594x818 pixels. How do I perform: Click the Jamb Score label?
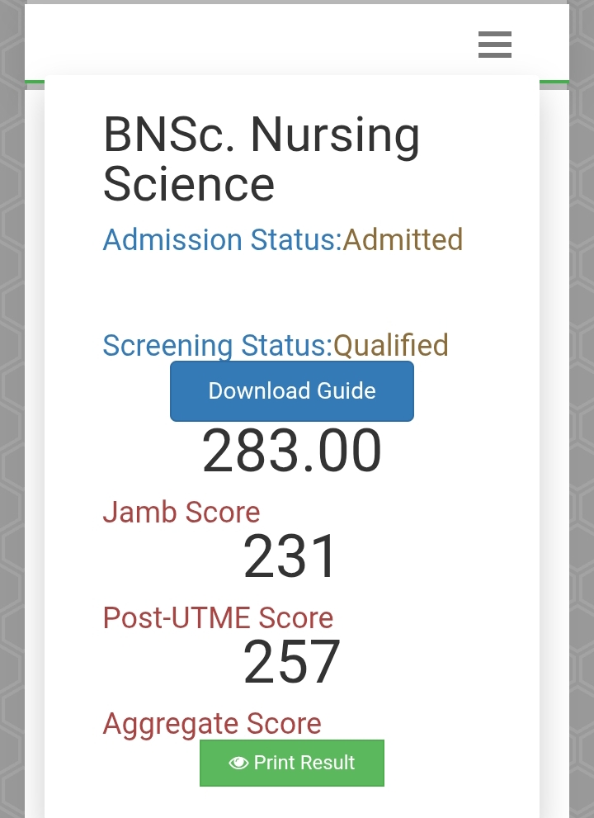pos(181,513)
